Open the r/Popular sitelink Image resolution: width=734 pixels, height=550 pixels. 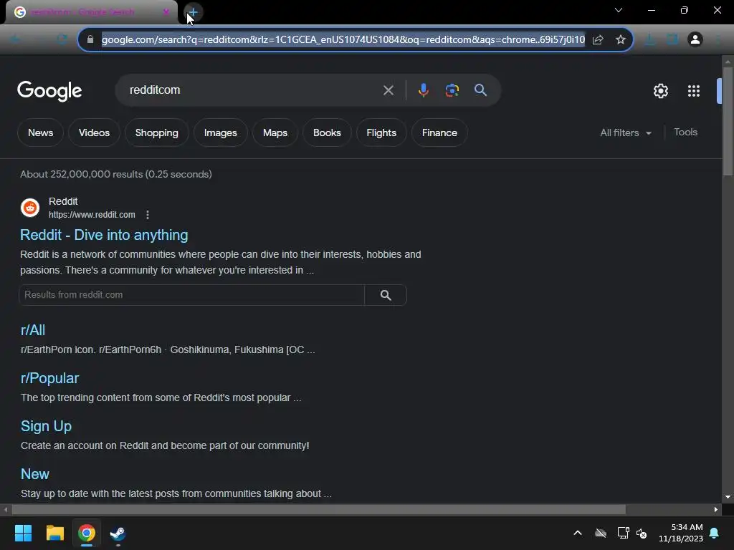(49, 378)
